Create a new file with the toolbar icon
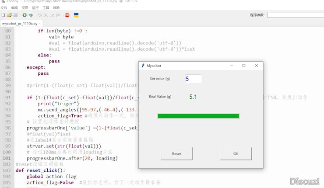The height and width of the screenshot is (188, 324). (3, 15)
